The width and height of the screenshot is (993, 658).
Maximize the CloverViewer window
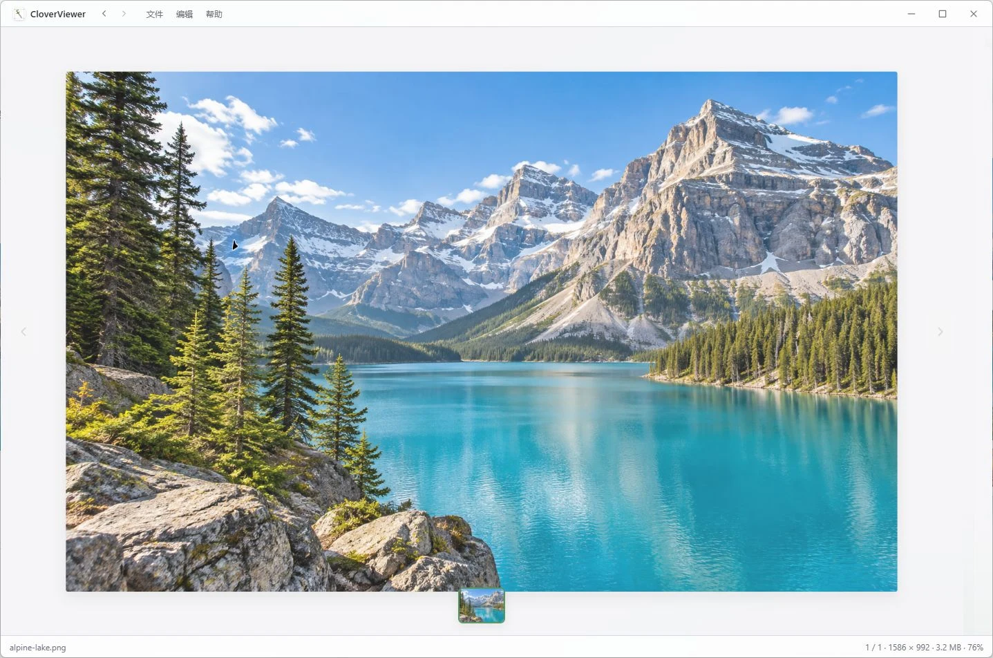coord(943,14)
